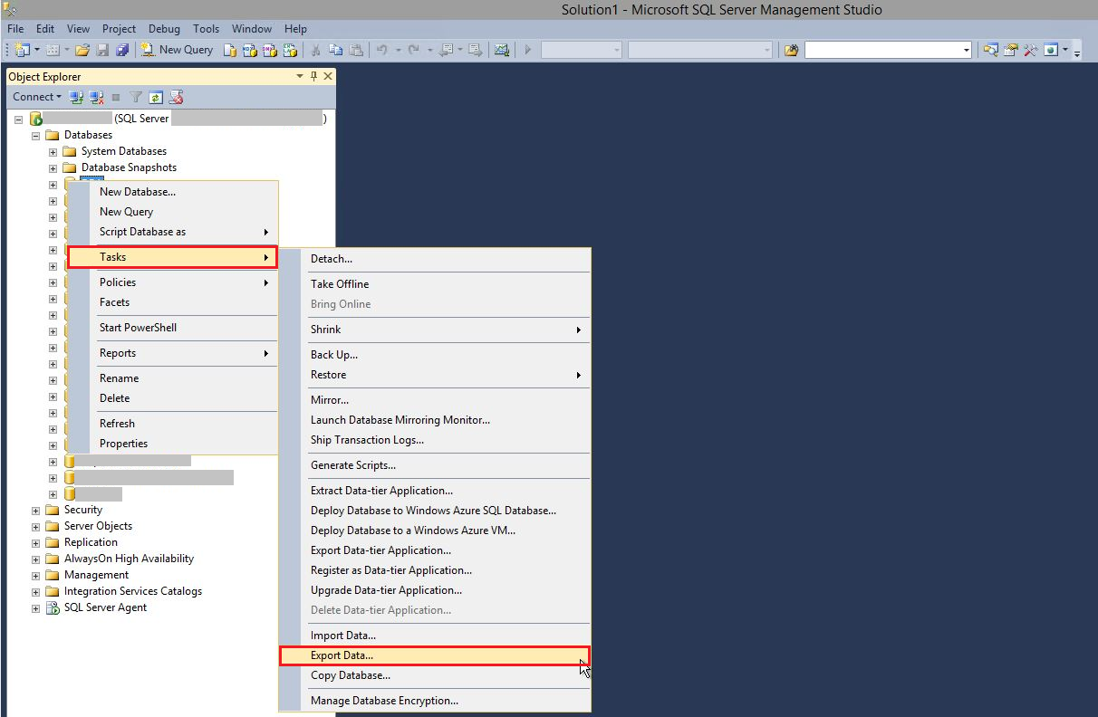Expand the System Databases node

tap(53, 151)
